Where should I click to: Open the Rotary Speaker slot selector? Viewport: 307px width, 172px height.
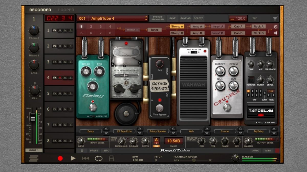pos(158,131)
